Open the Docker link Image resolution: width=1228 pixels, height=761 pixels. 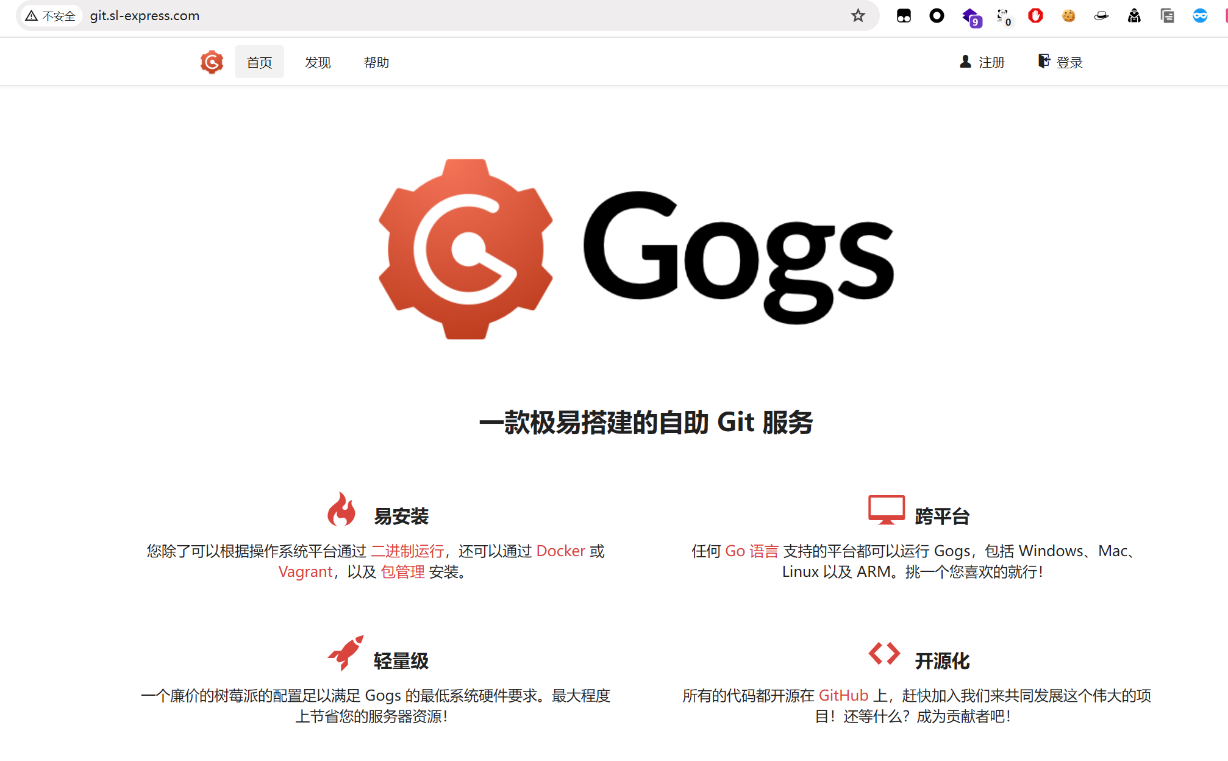coord(561,551)
